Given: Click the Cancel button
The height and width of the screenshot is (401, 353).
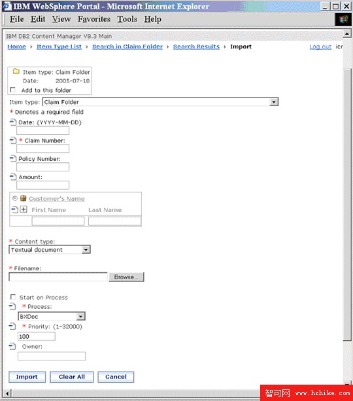Looking at the screenshot, I should tap(116, 377).
